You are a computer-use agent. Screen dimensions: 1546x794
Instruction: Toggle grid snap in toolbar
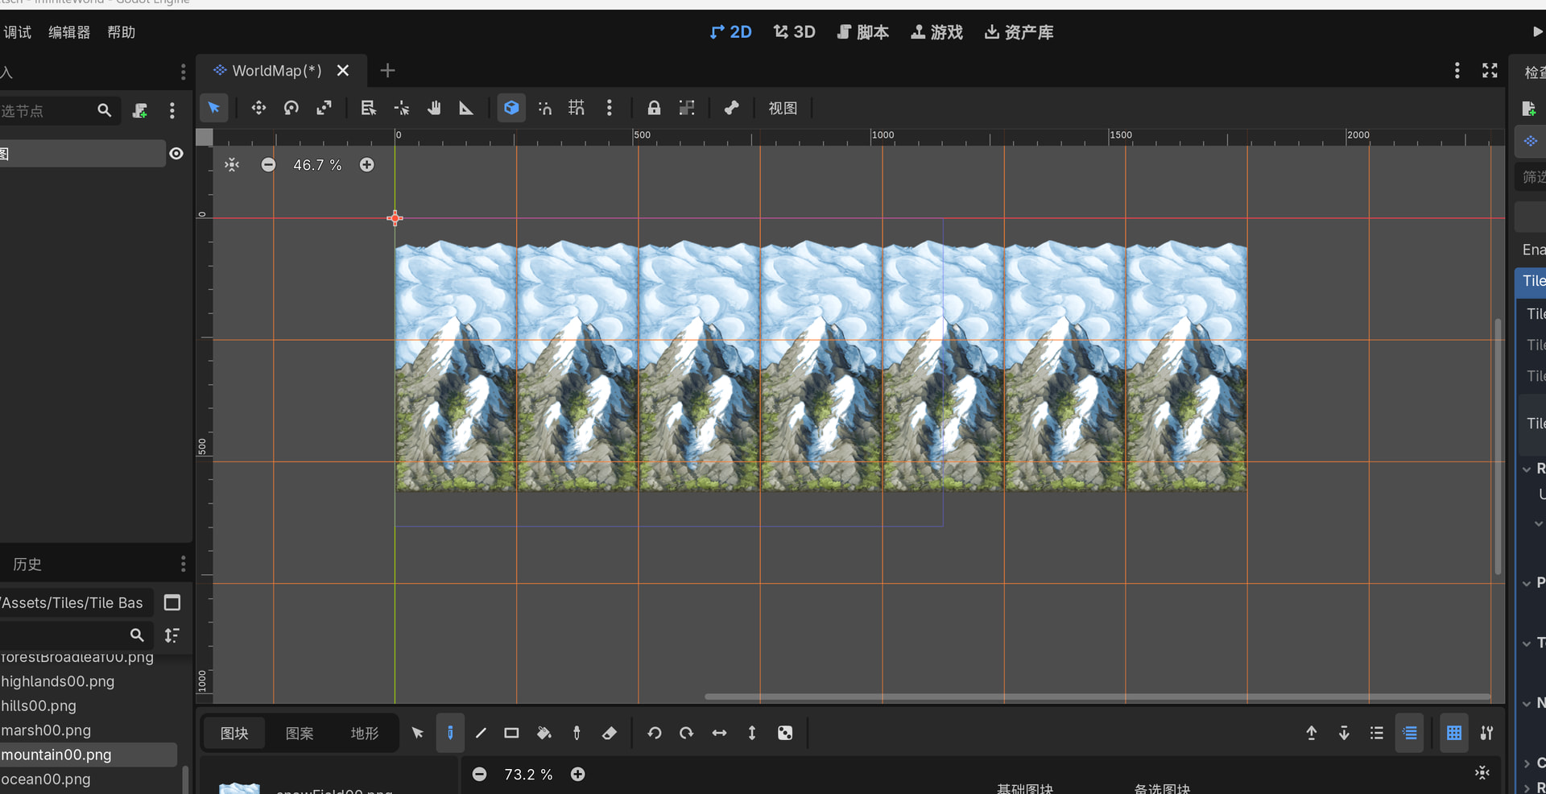tap(577, 108)
